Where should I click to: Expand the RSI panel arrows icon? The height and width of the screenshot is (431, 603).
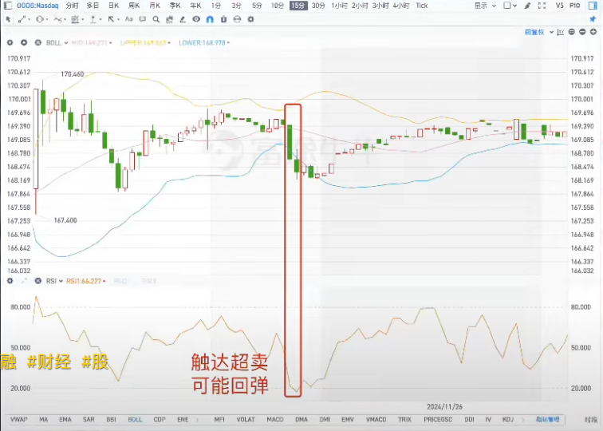24,281
